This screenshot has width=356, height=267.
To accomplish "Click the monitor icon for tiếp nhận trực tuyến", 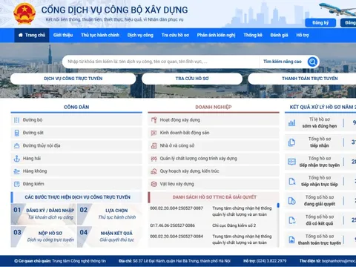I will coord(291,162).
